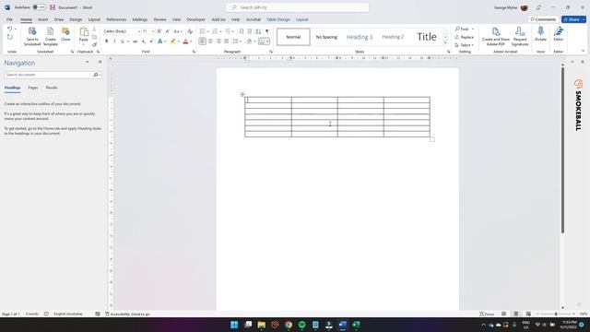Screen dimensions: 590x332
Task: Open the File menu tab
Action: click(x=9, y=19)
